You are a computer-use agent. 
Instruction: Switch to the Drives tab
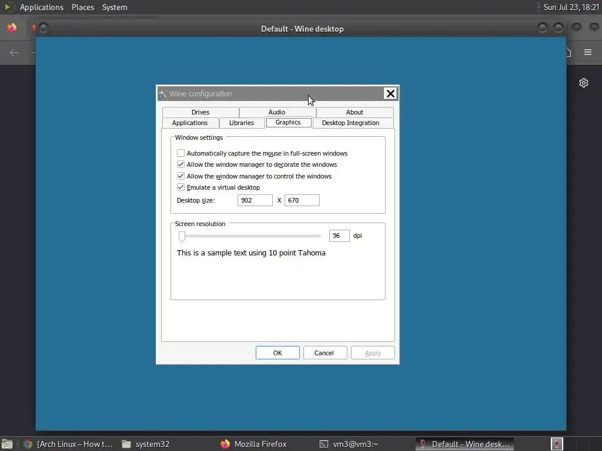pyautogui.click(x=200, y=112)
